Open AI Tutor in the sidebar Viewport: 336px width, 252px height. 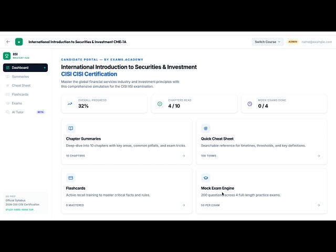(x=26, y=112)
